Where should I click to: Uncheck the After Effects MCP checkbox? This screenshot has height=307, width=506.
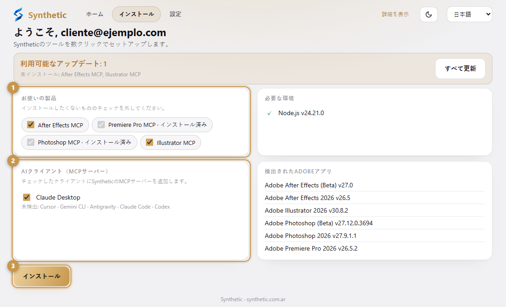pyautogui.click(x=31, y=125)
